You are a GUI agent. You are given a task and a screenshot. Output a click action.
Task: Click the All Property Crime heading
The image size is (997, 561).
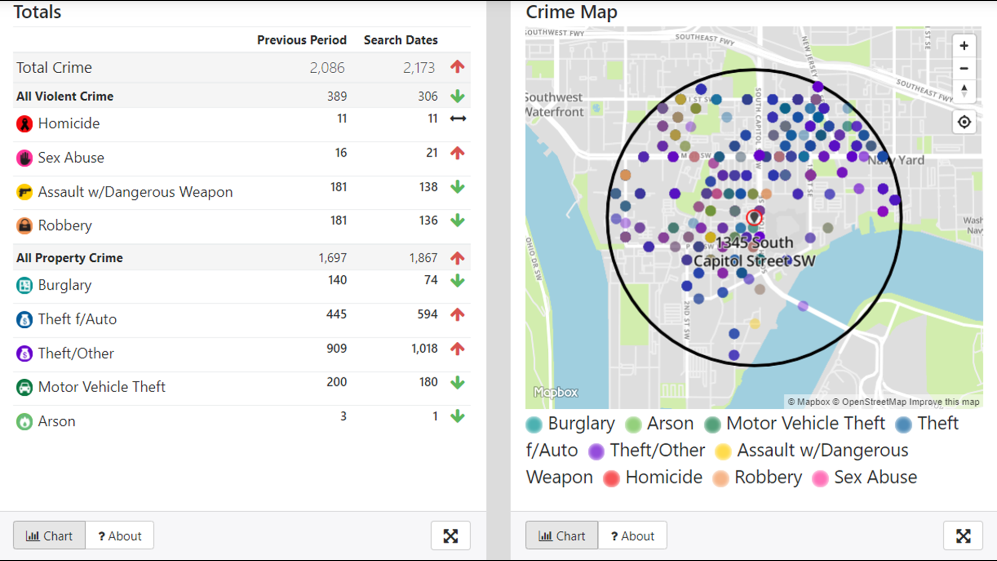click(x=70, y=258)
